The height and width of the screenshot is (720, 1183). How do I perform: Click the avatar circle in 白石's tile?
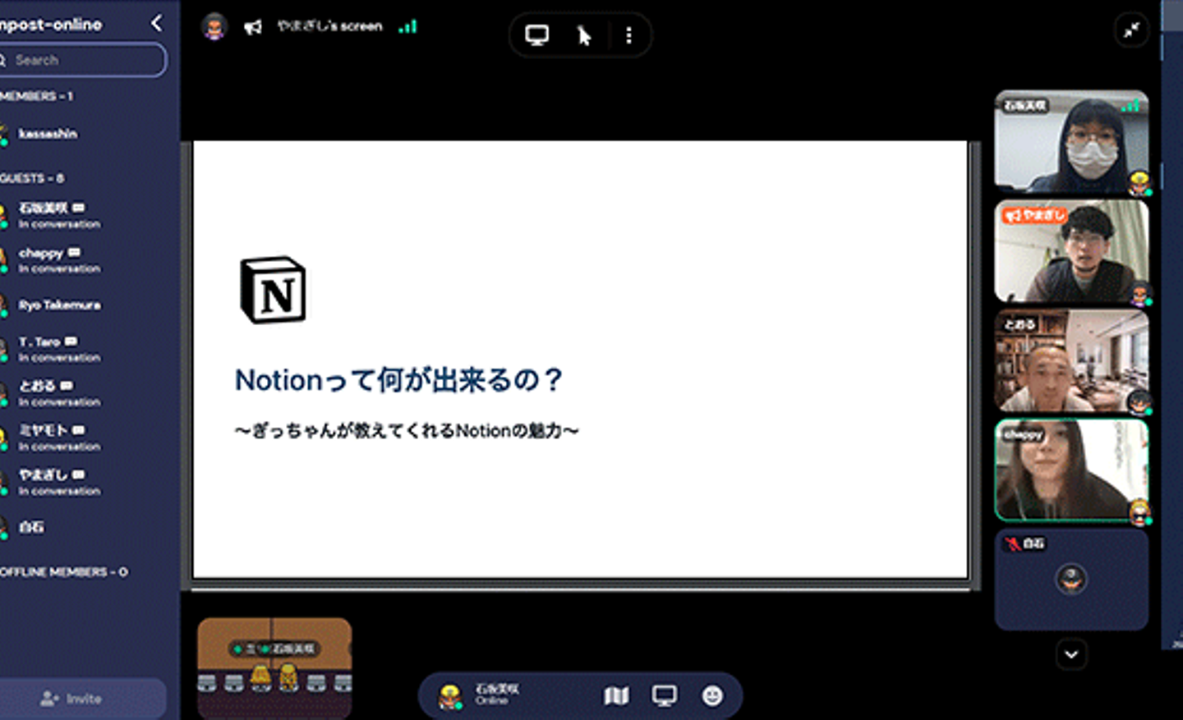click(1071, 580)
